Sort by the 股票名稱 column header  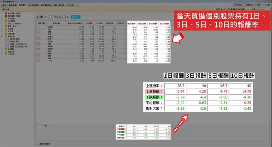tap(56, 23)
